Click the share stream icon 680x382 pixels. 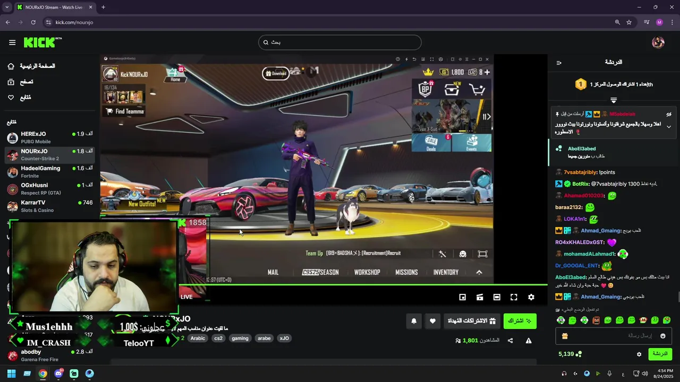pos(511,341)
